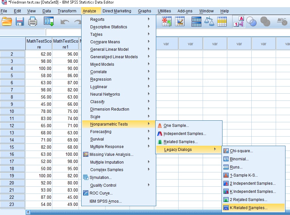Screen dimensions: 290x215
Task: Click the Weight Cases scales icon
Action: click(x=209, y=22)
